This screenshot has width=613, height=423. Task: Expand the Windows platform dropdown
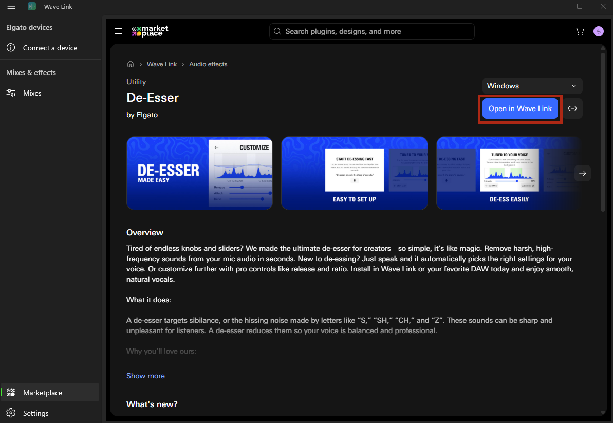click(x=532, y=86)
